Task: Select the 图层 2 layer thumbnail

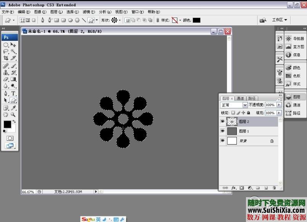Action: pyautogui.click(x=232, y=121)
